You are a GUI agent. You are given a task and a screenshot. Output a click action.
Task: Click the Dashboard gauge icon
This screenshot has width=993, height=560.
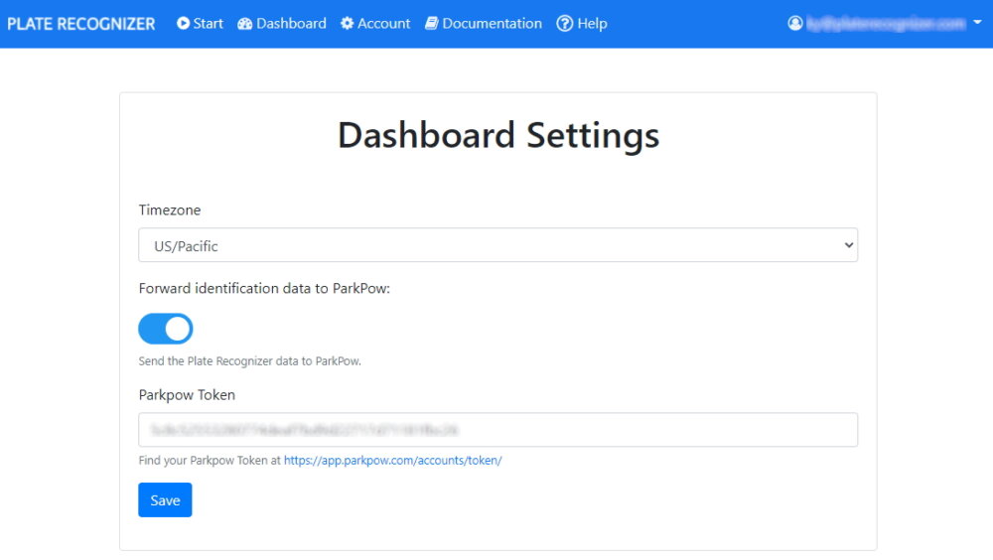point(245,24)
